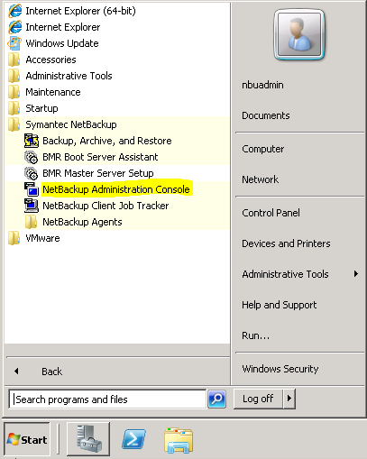
Task: Open PowerShell from the taskbar
Action: (133, 439)
